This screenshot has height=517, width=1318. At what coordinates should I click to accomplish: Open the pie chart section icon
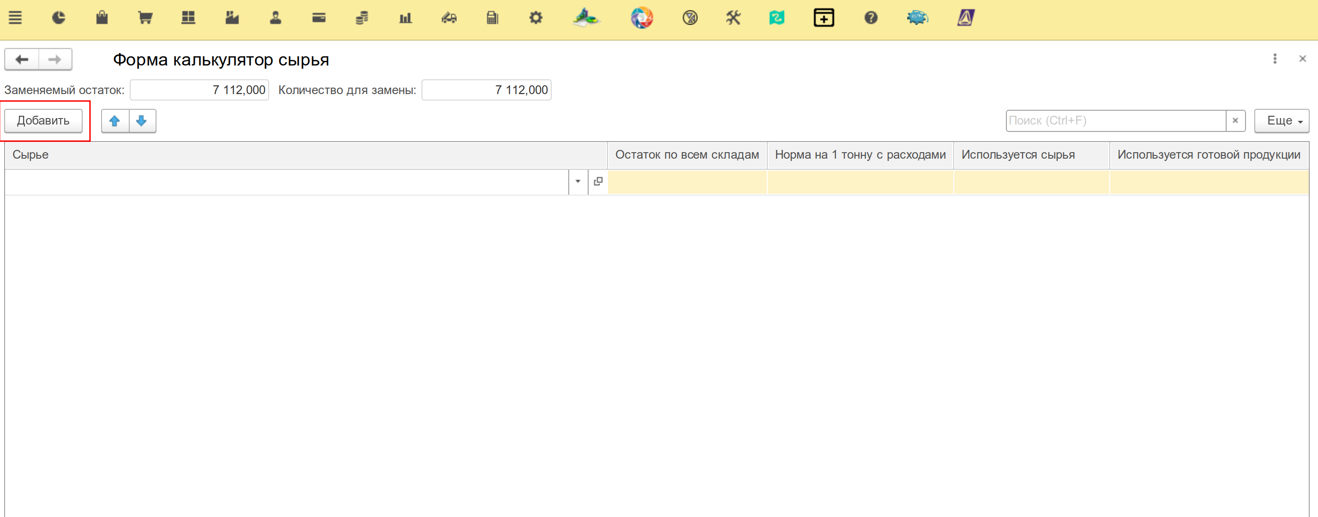pyautogui.click(x=59, y=18)
